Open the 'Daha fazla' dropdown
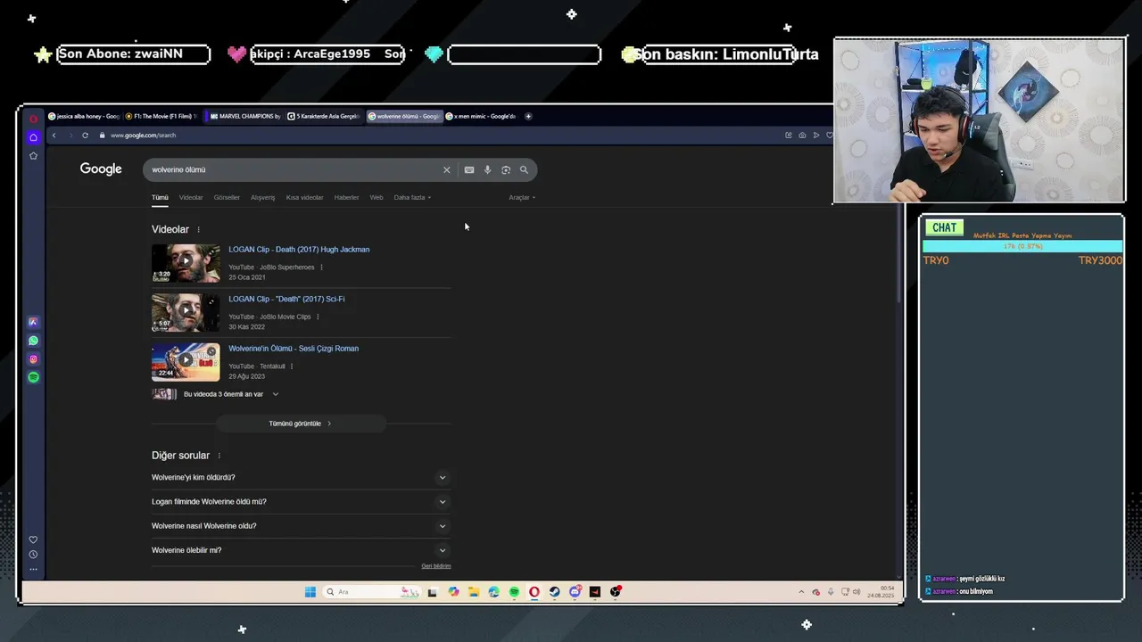The width and height of the screenshot is (1142, 642). (x=412, y=197)
